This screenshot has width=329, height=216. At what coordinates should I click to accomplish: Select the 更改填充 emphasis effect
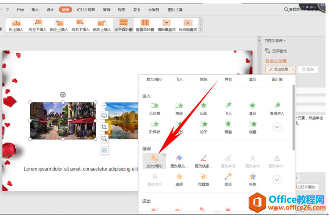click(179, 161)
